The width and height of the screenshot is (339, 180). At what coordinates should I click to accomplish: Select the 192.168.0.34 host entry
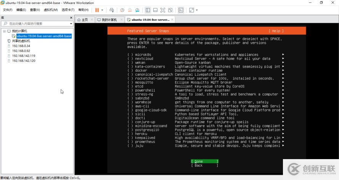(21, 46)
